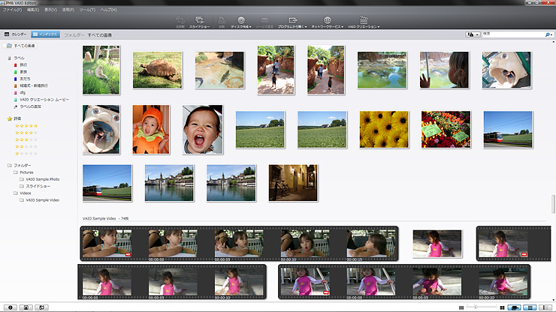Filter by the five-star rating row

tap(28, 126)
